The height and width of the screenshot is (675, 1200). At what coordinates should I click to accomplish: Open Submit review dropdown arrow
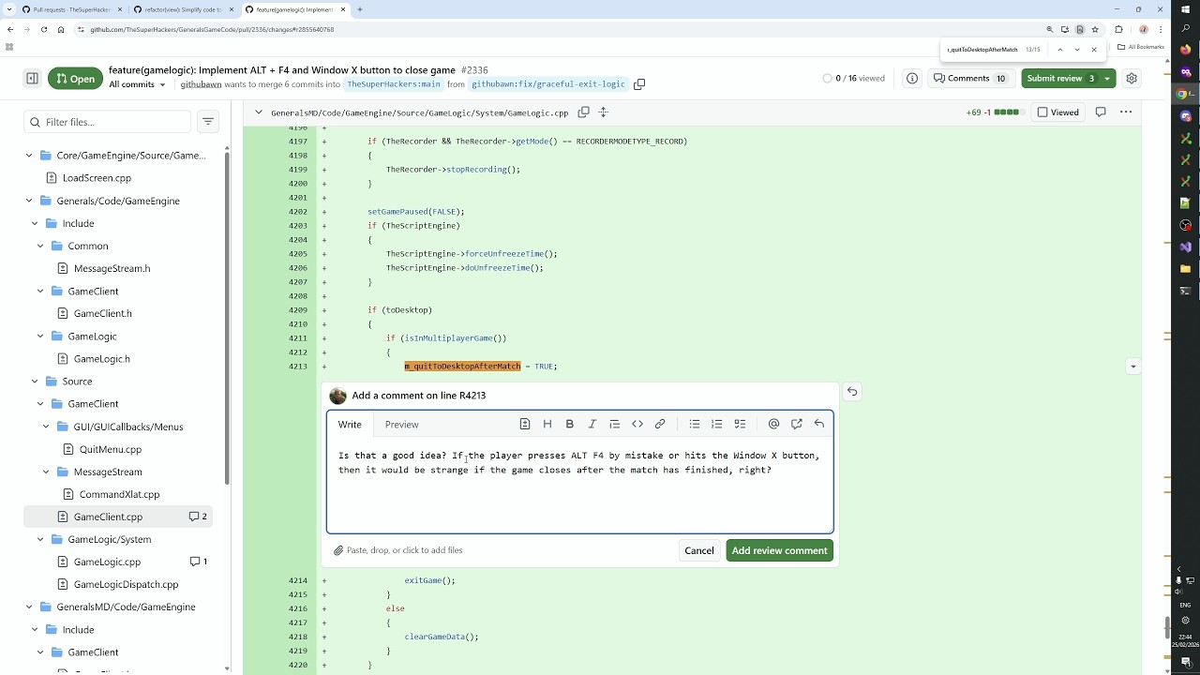coord(1107,79)
